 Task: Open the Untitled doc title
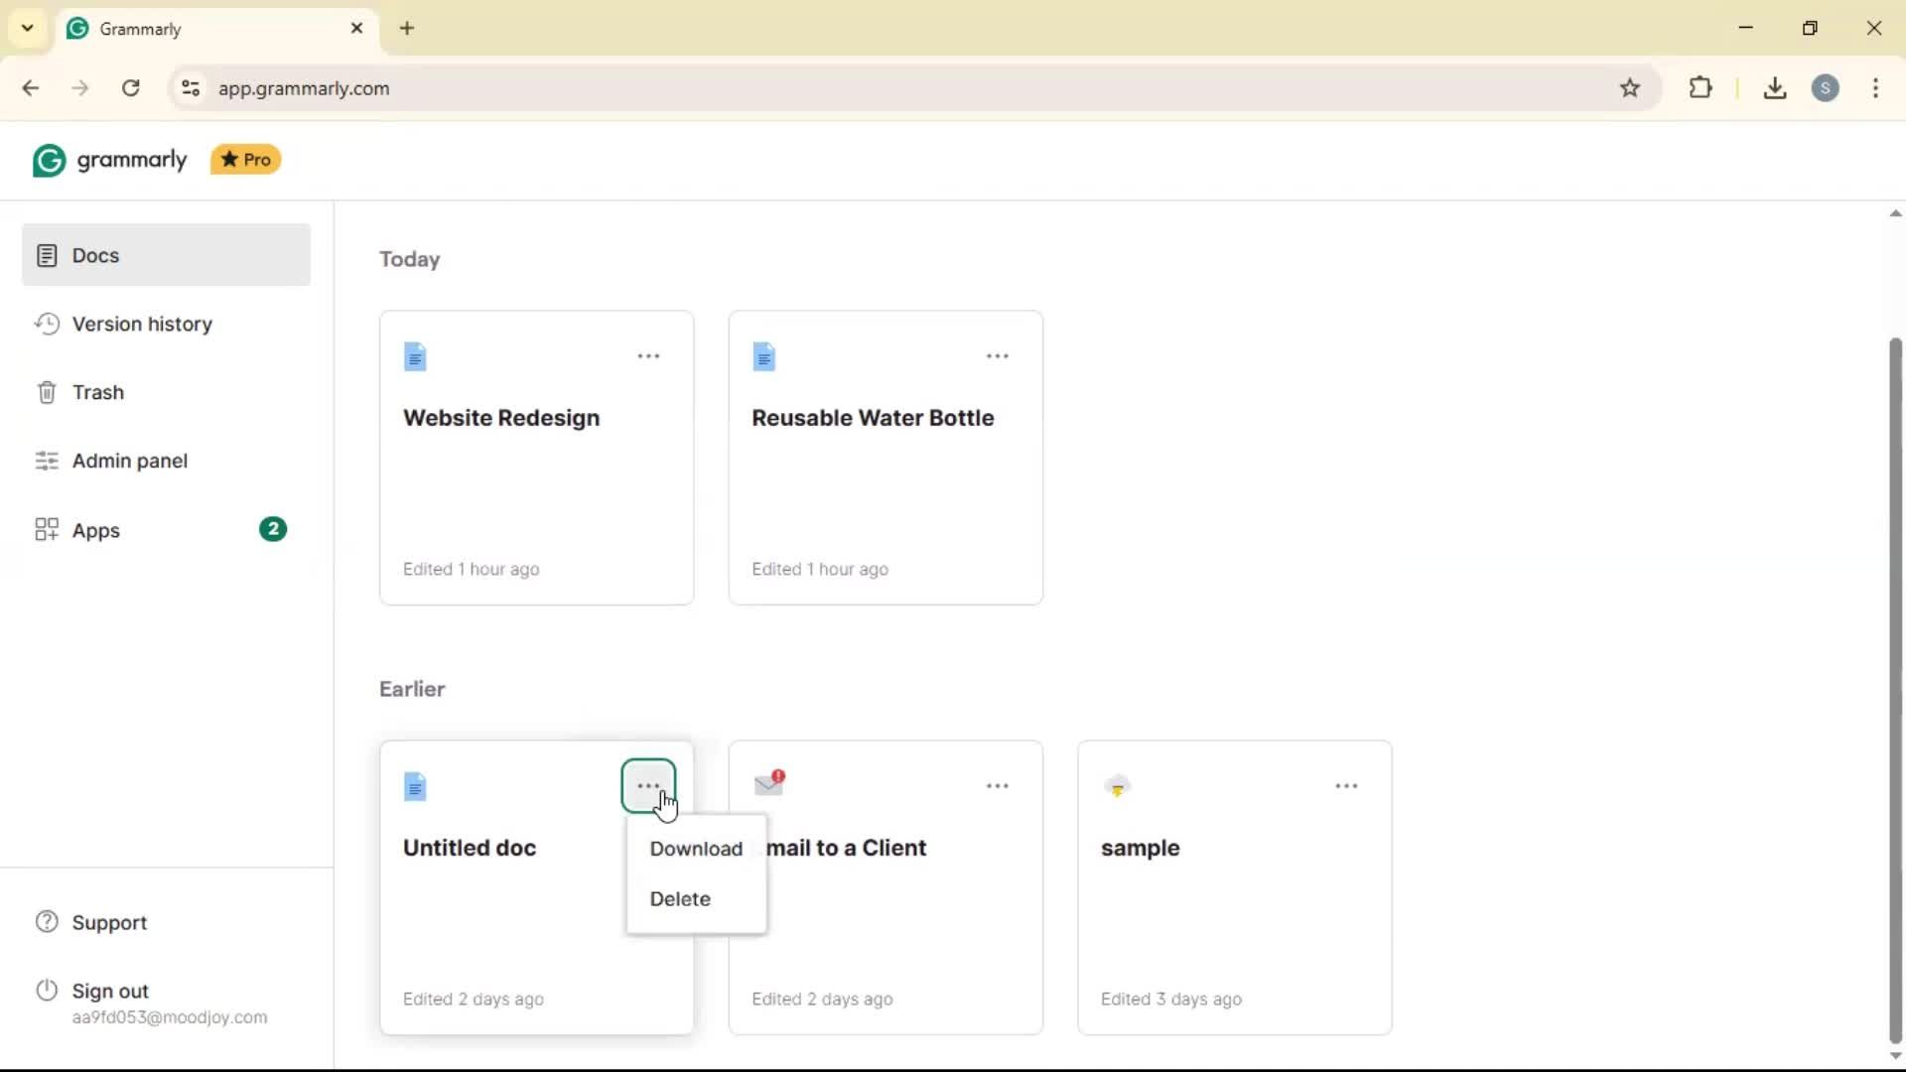(x=470, y=848)
